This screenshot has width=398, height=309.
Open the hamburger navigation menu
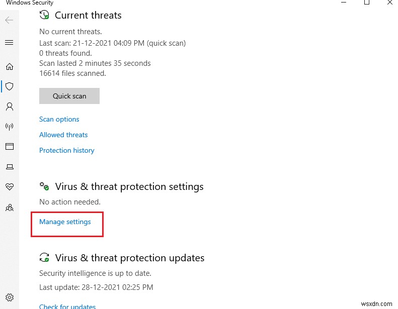click(9, 43)
